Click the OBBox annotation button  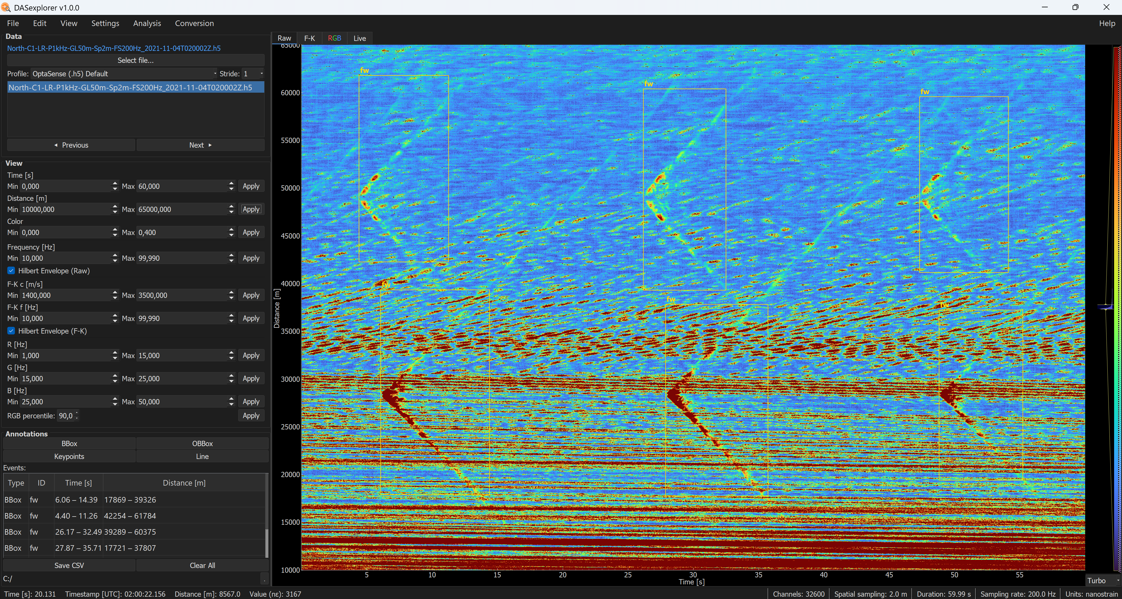202,443
